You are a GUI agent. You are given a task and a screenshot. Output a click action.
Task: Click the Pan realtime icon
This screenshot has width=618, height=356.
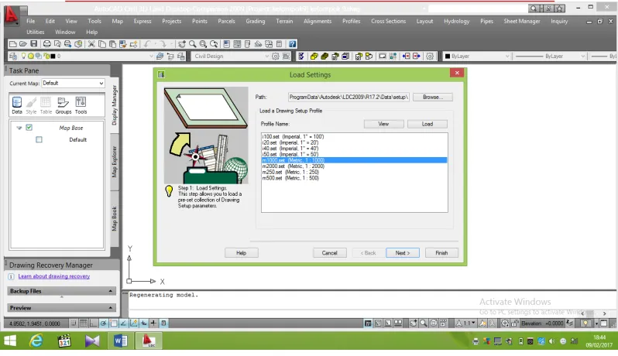[182, 44]
